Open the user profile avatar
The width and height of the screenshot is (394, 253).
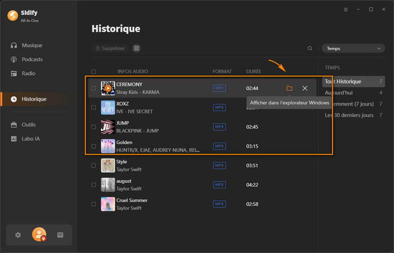click(x=39, y=235)
